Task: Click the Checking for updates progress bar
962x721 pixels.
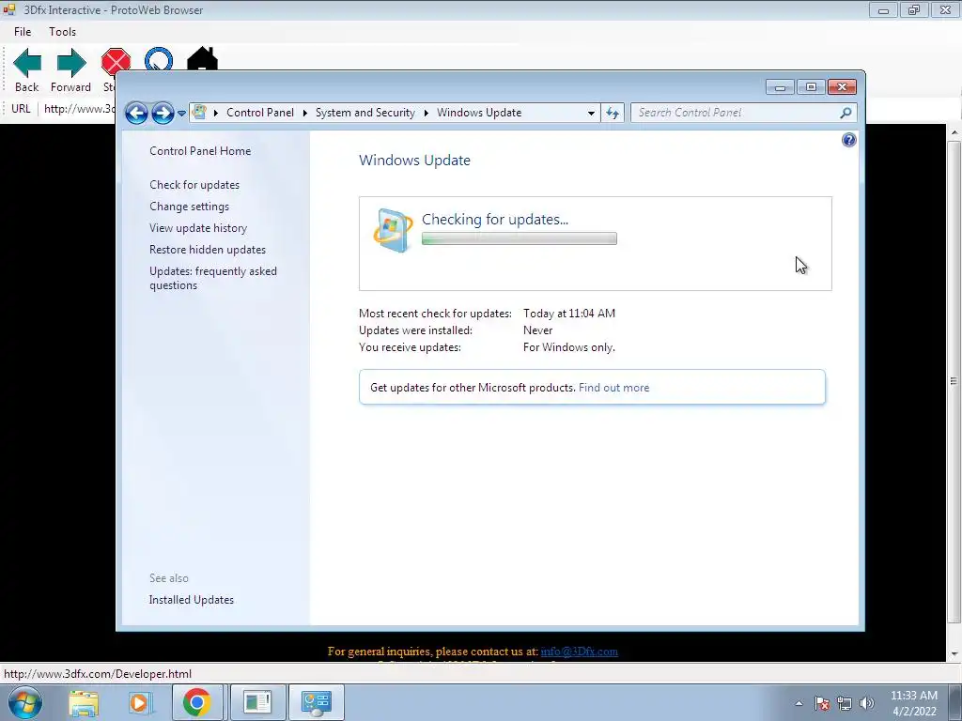Action: point(519,238)
